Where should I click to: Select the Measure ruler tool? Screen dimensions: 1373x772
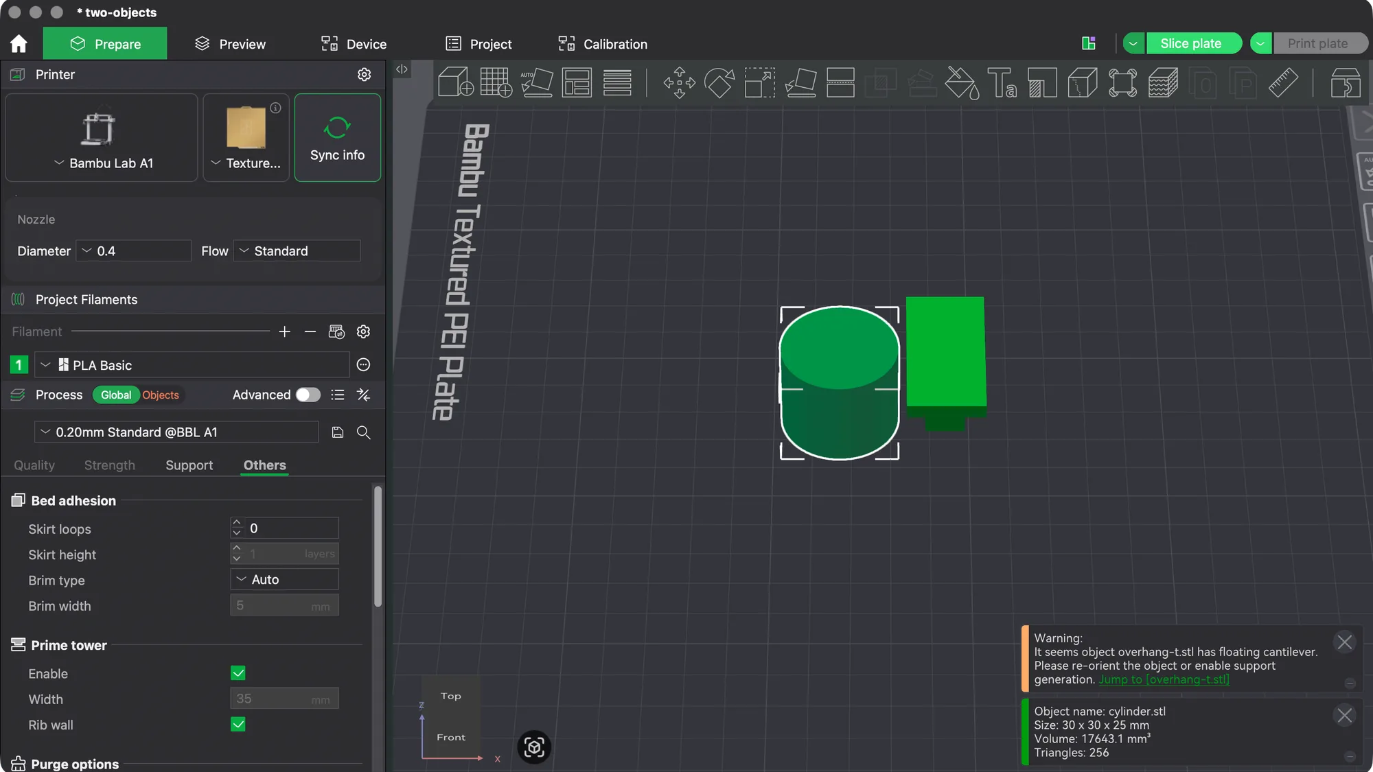tap(1283, 82)
